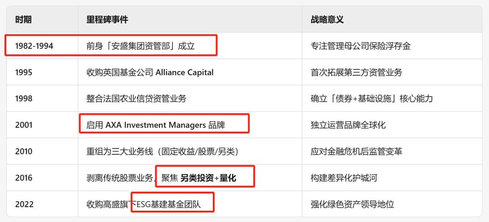This screenshot has height=222, width=489.
Task: Select the 专注管理母公司保险浮存金 cell
Action: (360, 46)
